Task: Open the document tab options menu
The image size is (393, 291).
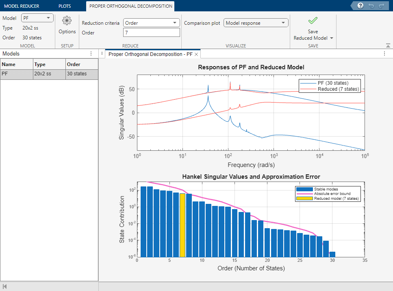Action: click(384, 53)
